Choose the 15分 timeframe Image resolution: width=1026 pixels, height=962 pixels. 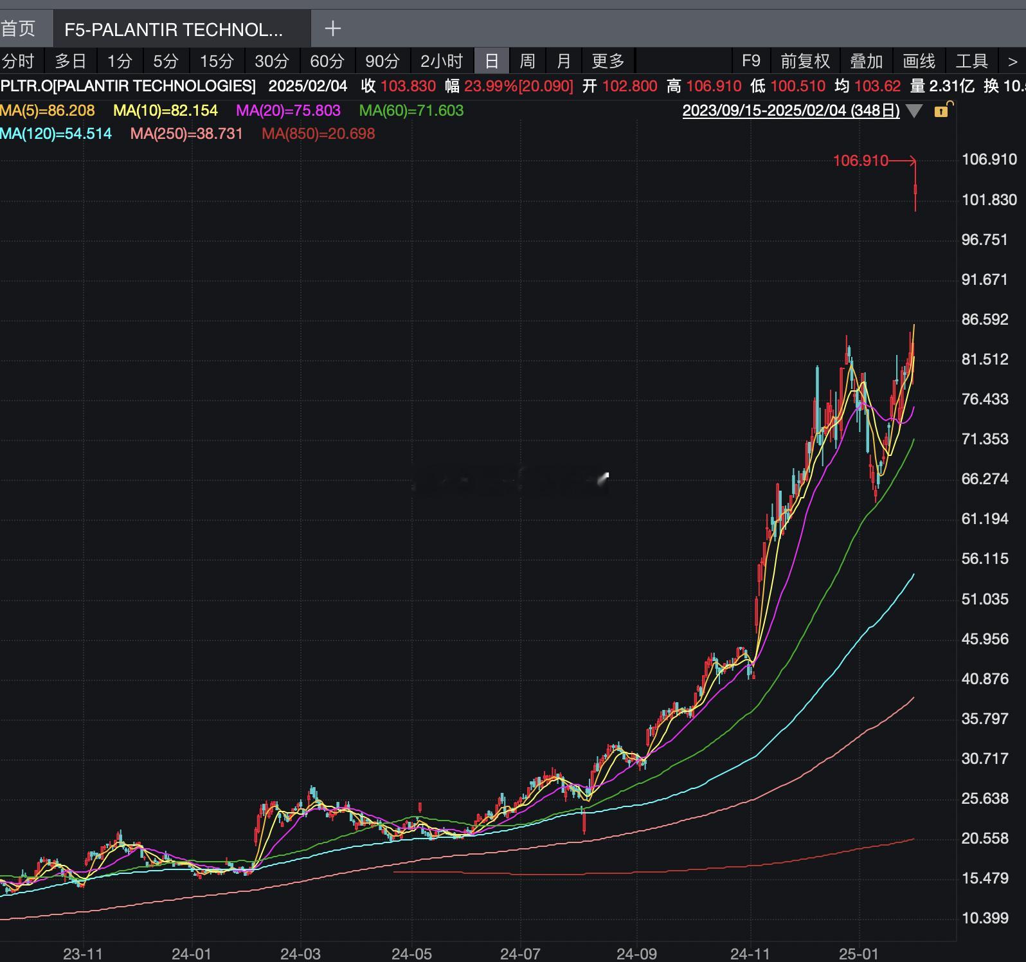click(217, 61)
